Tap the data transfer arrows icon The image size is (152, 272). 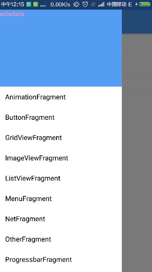coord(93,4)
